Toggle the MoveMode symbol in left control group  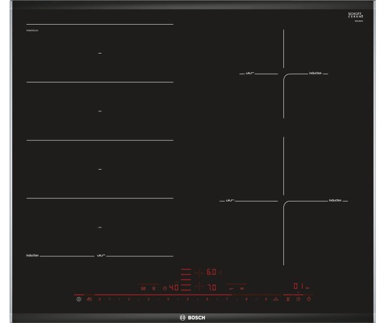pos(153,288)
